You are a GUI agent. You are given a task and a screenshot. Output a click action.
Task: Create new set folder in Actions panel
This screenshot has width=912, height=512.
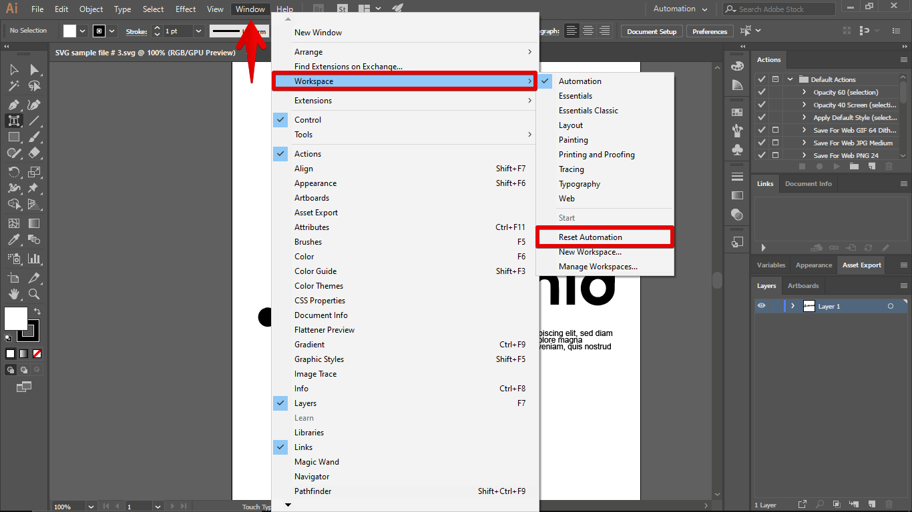854,167
